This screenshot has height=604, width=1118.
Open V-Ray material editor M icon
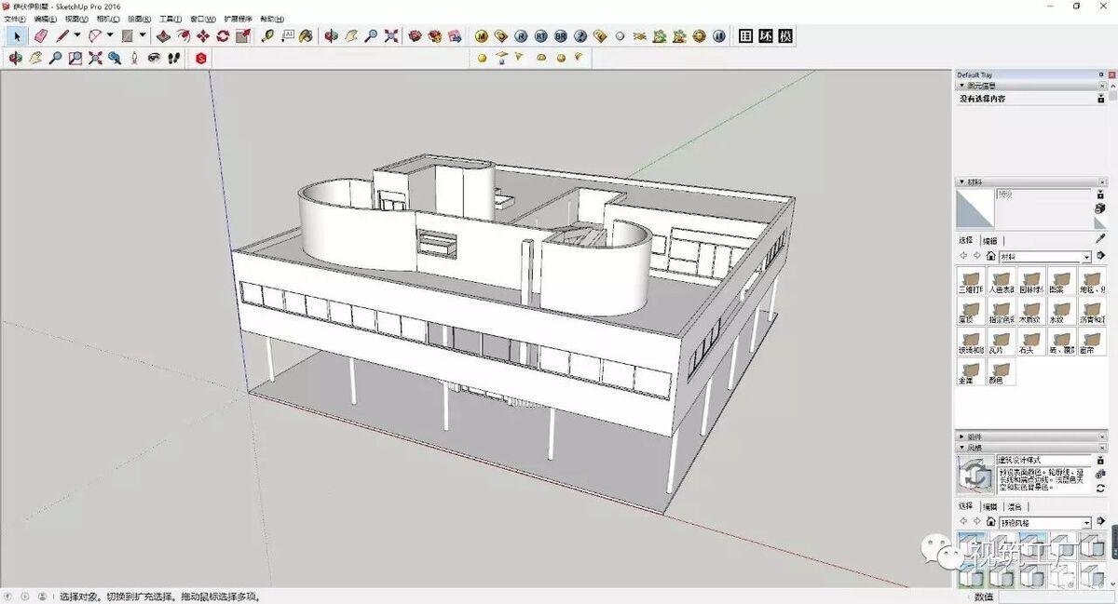[481, 36]
